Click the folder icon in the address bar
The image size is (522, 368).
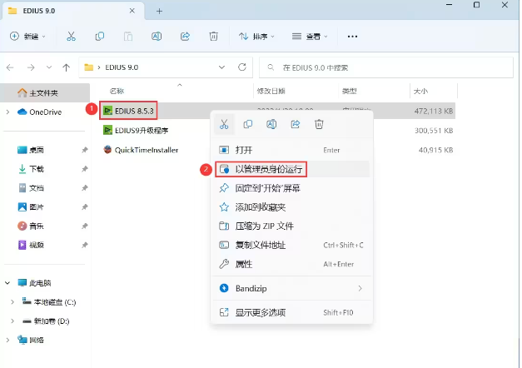click(88, 67)
